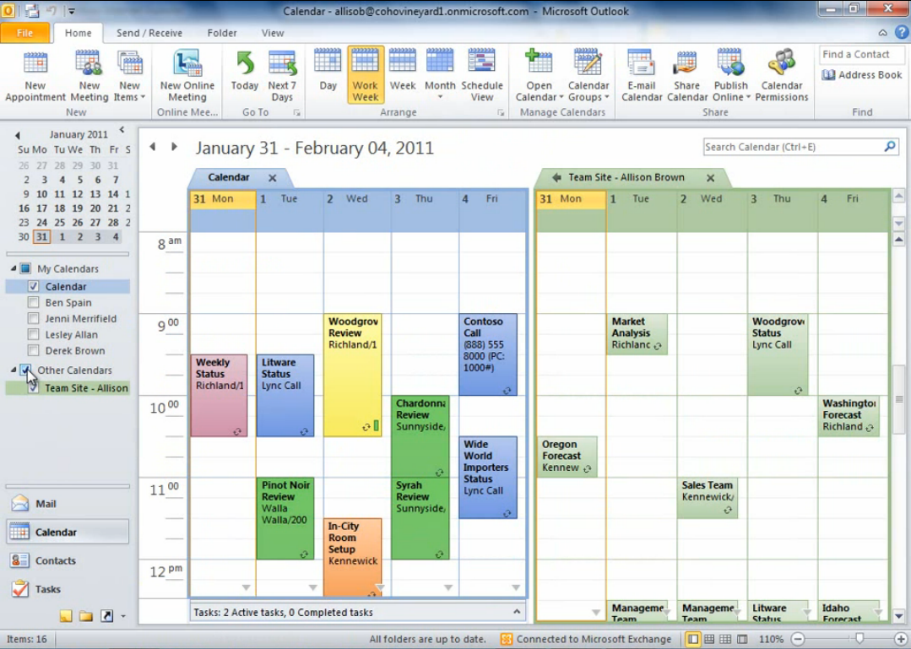Click the zoom out minus button
Screen dimensions: 911x649
click(799, 639)
